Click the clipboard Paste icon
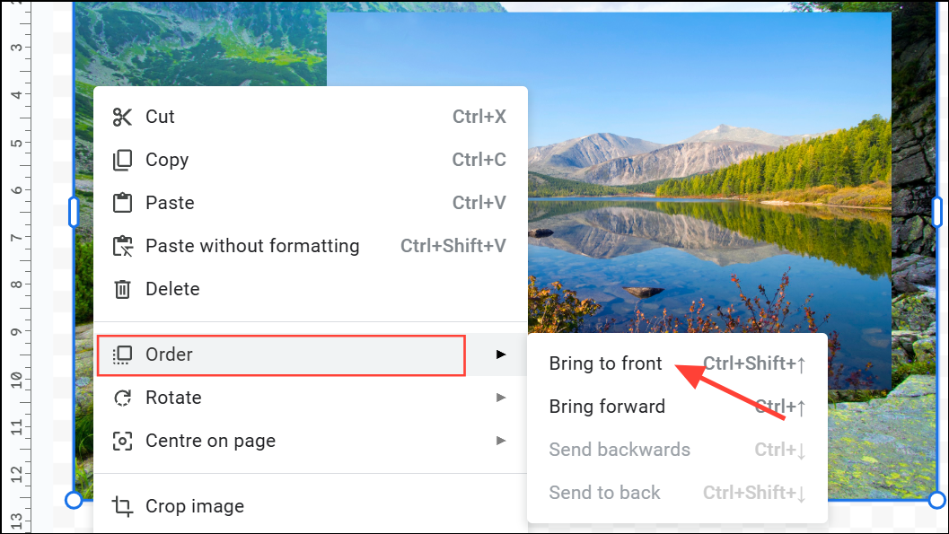This screenshot has width=949, height=534. [122, 203]
